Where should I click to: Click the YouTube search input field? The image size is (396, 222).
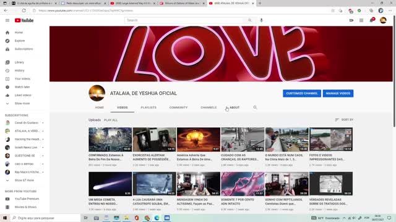[184, 20]
